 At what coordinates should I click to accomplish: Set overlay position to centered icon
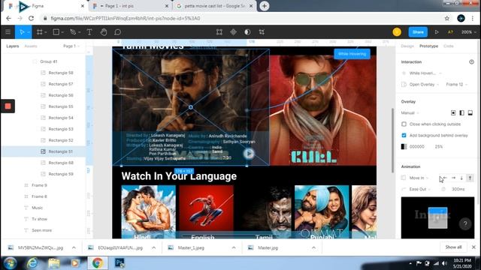click(453, 113)
